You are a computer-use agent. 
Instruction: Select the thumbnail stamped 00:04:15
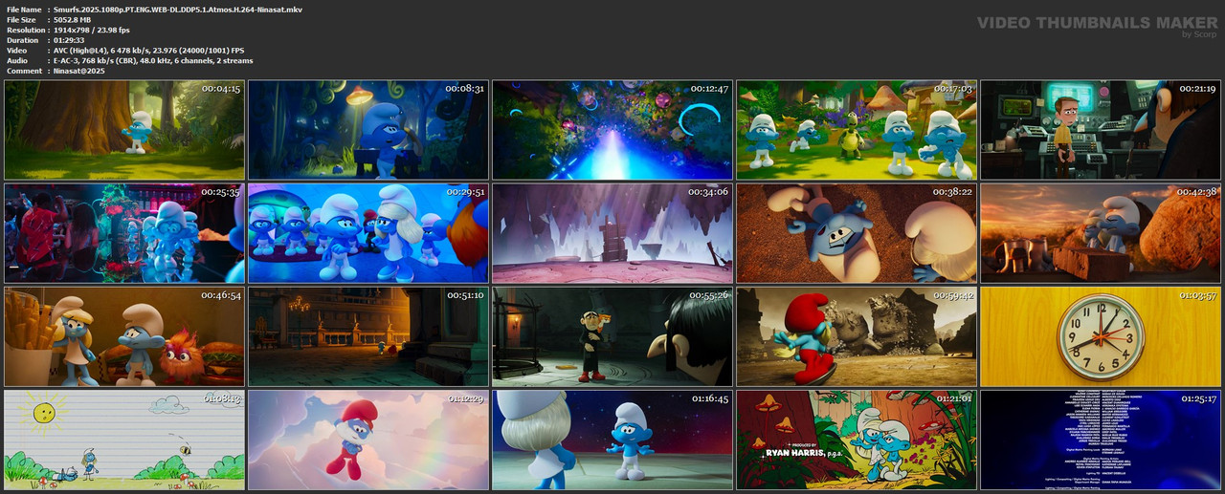coord(124,130)
